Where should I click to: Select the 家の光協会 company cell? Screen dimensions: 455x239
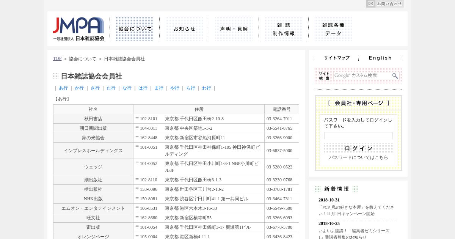(x=93, y=138)
